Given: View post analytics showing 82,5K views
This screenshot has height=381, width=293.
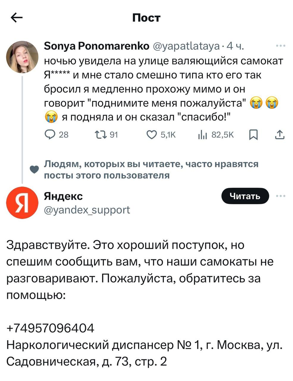Looking at the screenshot, I should click(203, 135).
